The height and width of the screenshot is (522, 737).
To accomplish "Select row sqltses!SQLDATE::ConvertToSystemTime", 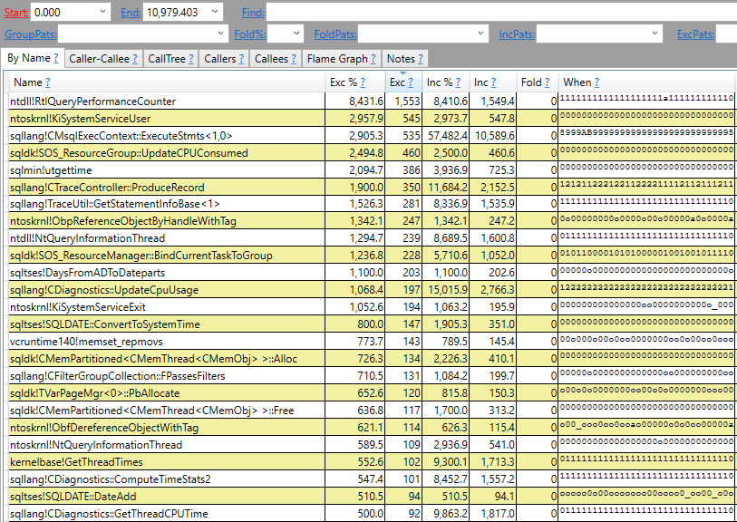I will (x=372, y=324).
